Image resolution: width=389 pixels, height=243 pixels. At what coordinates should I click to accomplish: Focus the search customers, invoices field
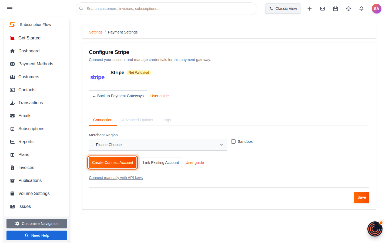(x=166, y=9)
